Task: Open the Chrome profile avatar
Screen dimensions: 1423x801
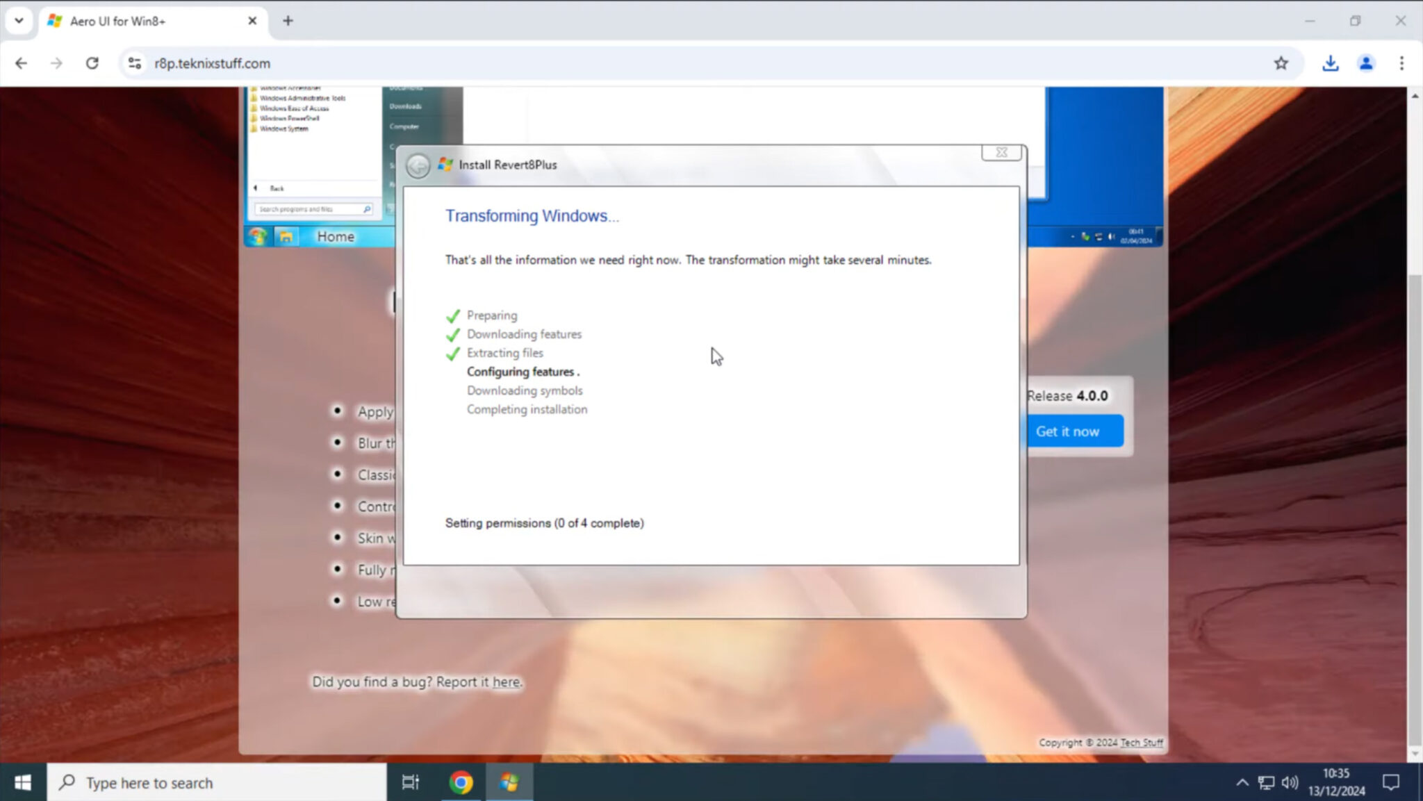Action: point(1365,63)
